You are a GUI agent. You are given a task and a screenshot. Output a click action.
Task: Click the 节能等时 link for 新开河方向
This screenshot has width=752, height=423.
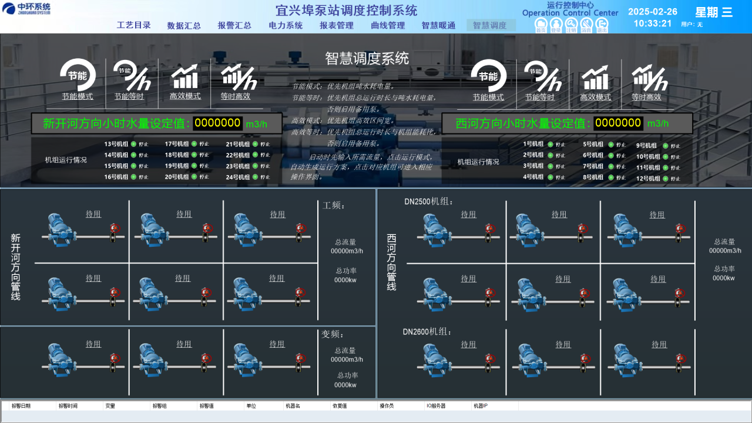point(129,97)
